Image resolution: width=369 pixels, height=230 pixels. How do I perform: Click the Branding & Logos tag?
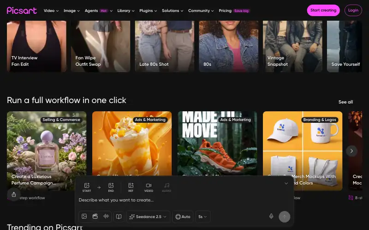pos(320,120)
